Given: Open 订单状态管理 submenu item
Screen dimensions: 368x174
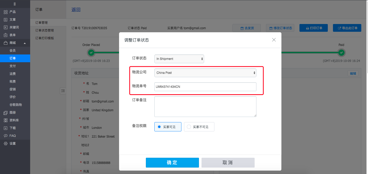Looking at the screenshot, I should click(x=45, y=30).
